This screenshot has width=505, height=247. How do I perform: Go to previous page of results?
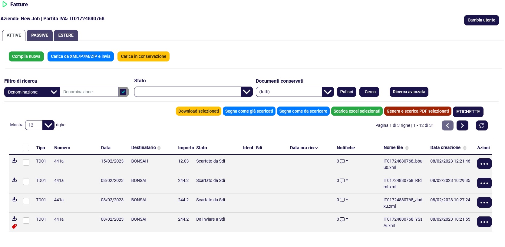tap(447, 125)
